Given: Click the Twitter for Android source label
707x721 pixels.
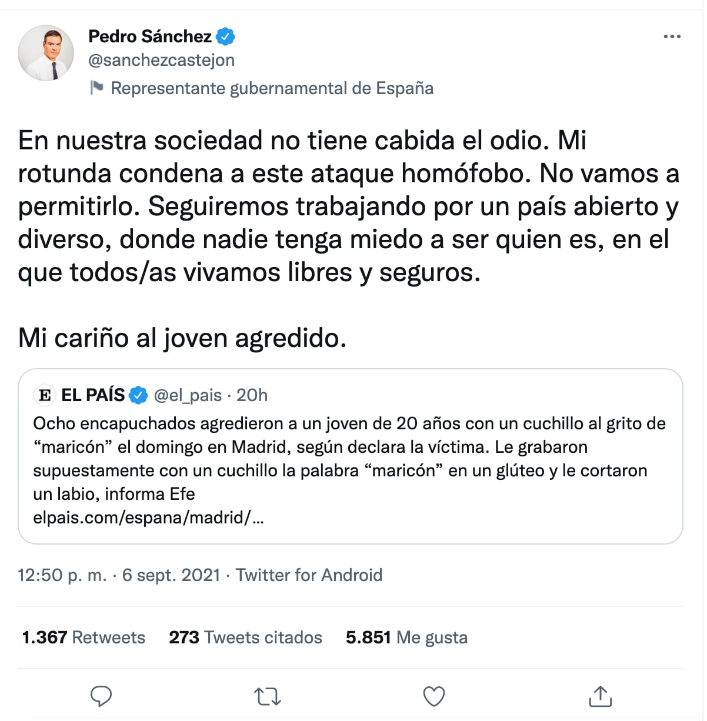Looking at the screenshot, I should click(x=309, y=575).
